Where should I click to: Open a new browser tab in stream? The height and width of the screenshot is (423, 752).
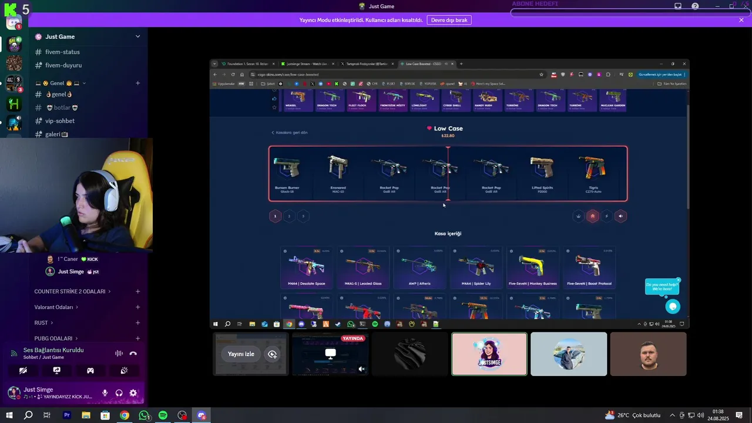pyautogui.click(x=461, y=63)
